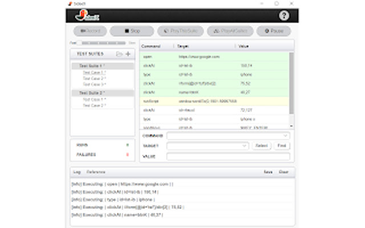Screen dimensions: 365x228
Task: Click the Command column header
Action: pos(151,46)
